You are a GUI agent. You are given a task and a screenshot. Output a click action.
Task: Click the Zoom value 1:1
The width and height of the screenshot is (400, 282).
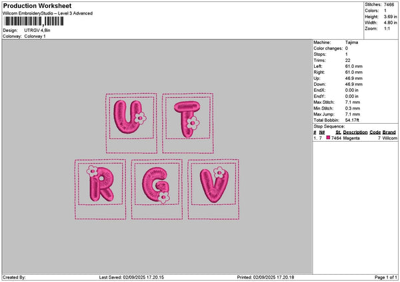coord(387,29)
